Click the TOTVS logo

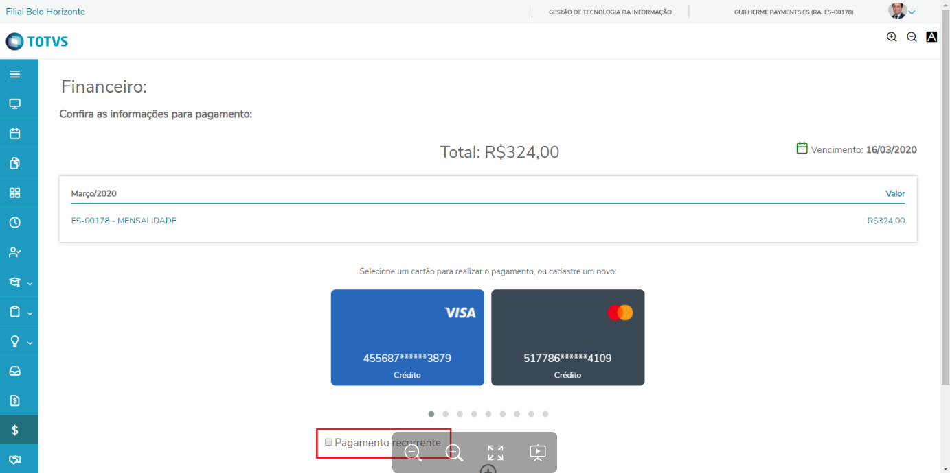(x=37, y=42)
